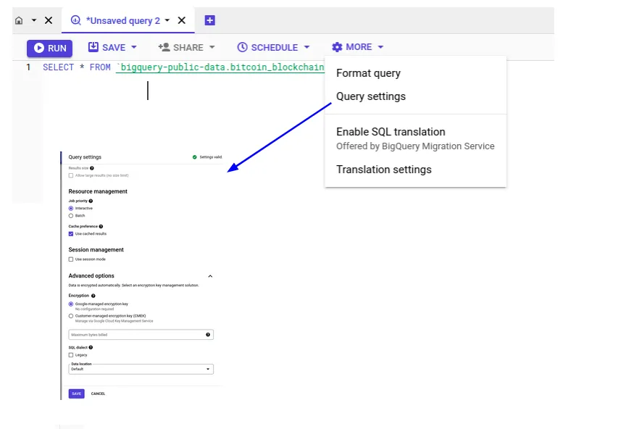Enable Use session mode checkbox

(71, 259)
